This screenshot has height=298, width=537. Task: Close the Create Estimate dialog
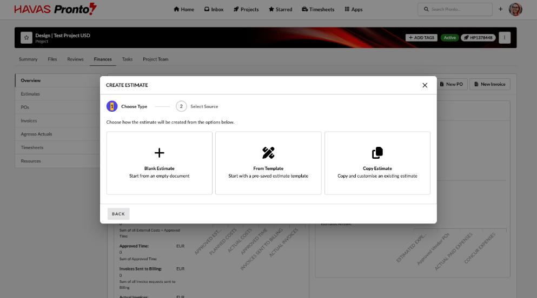425,85
